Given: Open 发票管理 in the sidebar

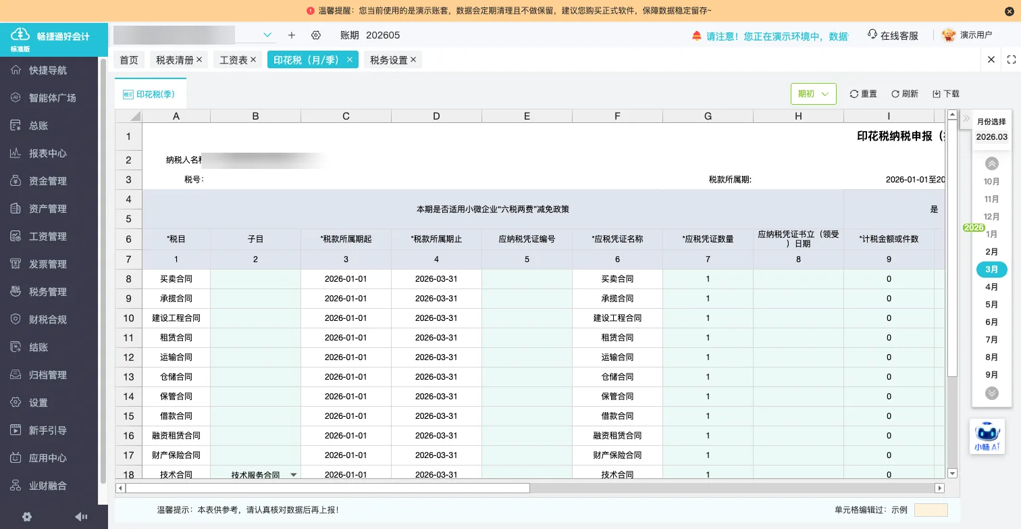Looking at the screenshot, I should coord(48,264).
